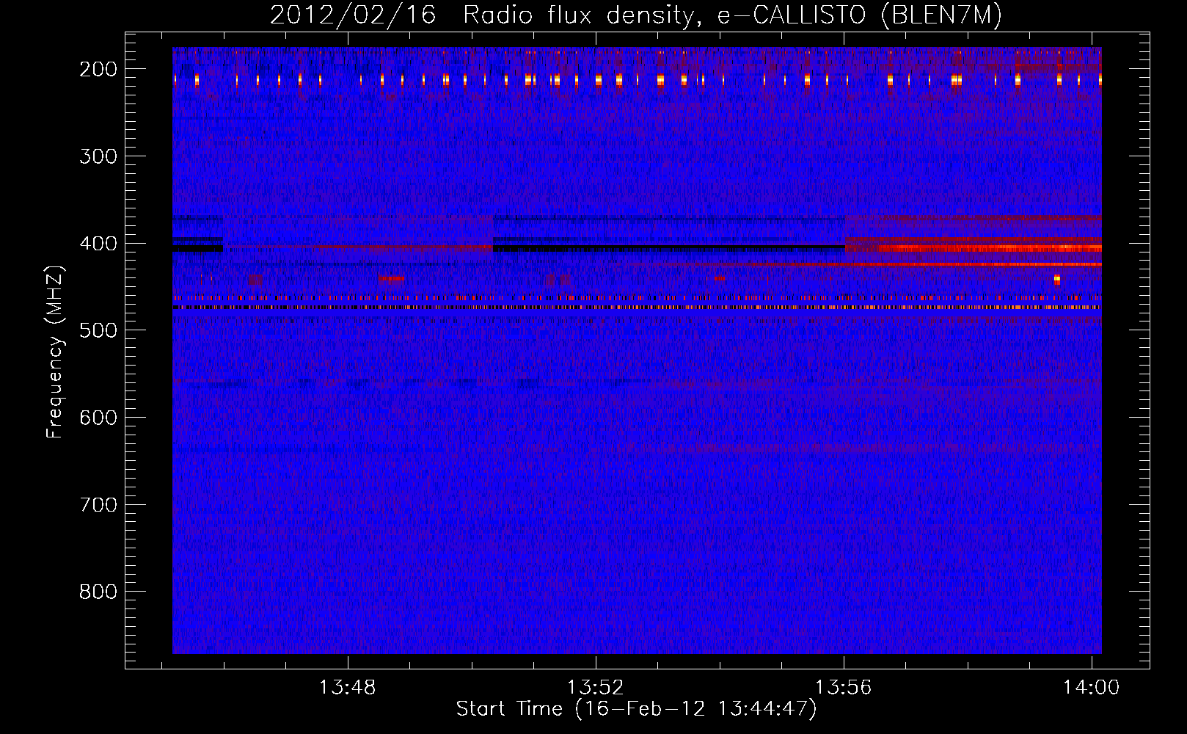Click the 700 frequency tick label
Viewport: 1187px width, 734px height.
tap(98, 505)
